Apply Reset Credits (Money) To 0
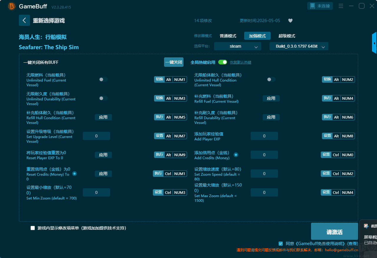Image resolution: width=377 pixels, height=258 pixels. pyautogui.click(x=103, y=174)
